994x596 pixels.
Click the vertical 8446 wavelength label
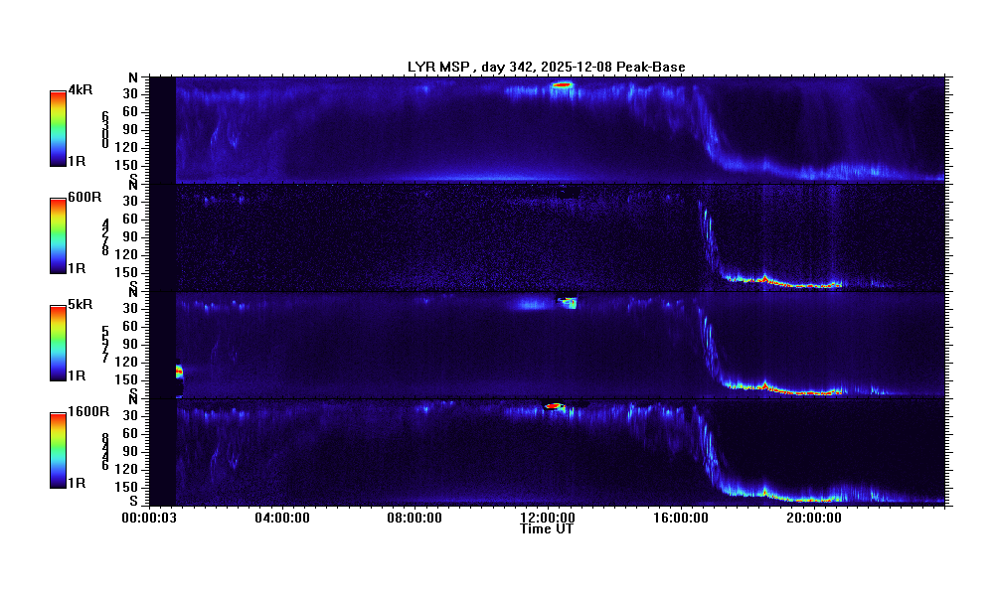tap(105, 451)
